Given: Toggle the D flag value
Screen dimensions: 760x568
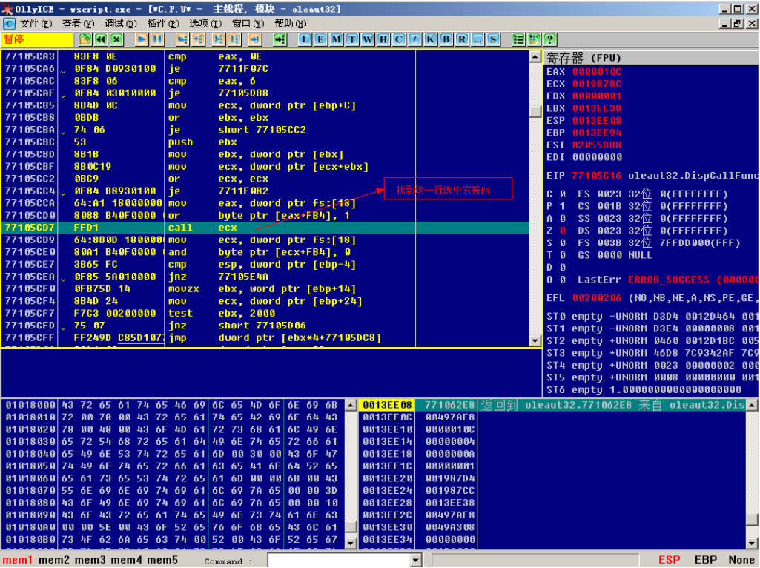Looking at the screenshot, I should click(562, 268).
